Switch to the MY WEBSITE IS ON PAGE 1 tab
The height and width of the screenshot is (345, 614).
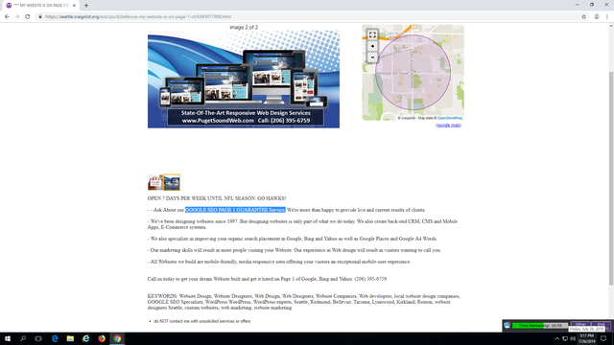(41, 6)
